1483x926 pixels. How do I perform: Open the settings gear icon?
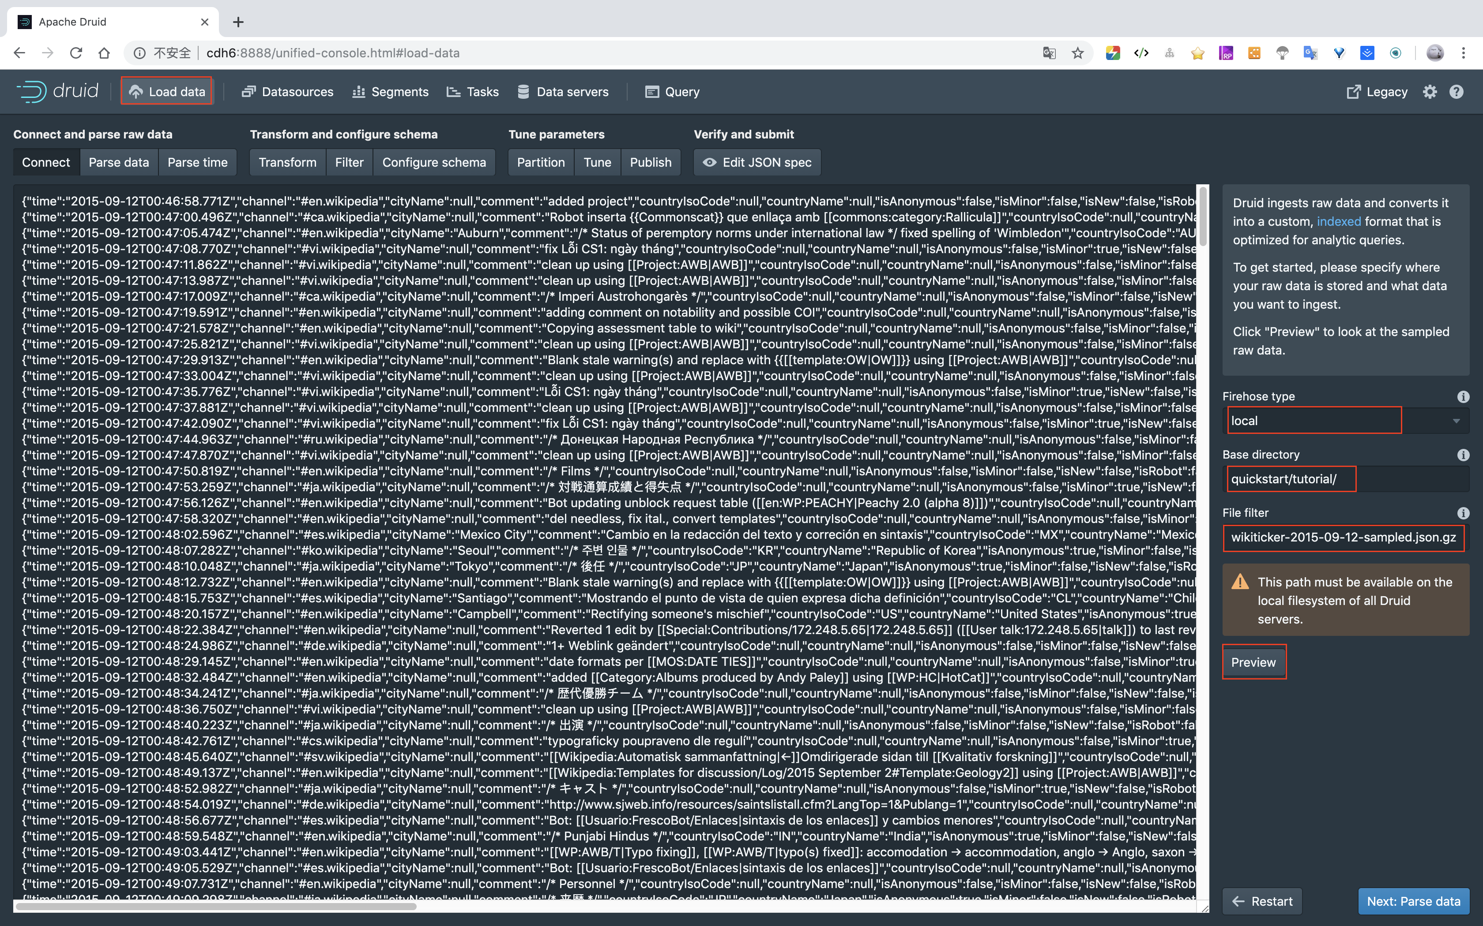click(x=1430, y=92)
